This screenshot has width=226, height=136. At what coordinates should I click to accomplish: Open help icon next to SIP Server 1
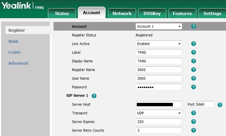(x=94, y=96)
